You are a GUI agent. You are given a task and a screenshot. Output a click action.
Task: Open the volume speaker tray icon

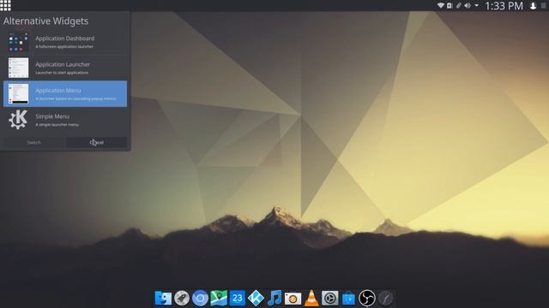(x=468, y=6)
